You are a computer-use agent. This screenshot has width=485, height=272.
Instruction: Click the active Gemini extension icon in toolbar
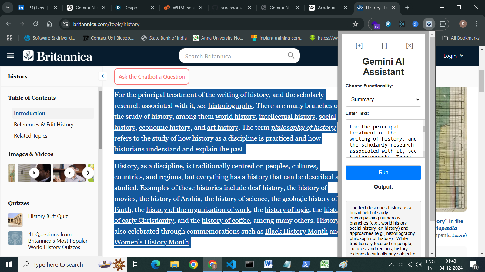429,24
